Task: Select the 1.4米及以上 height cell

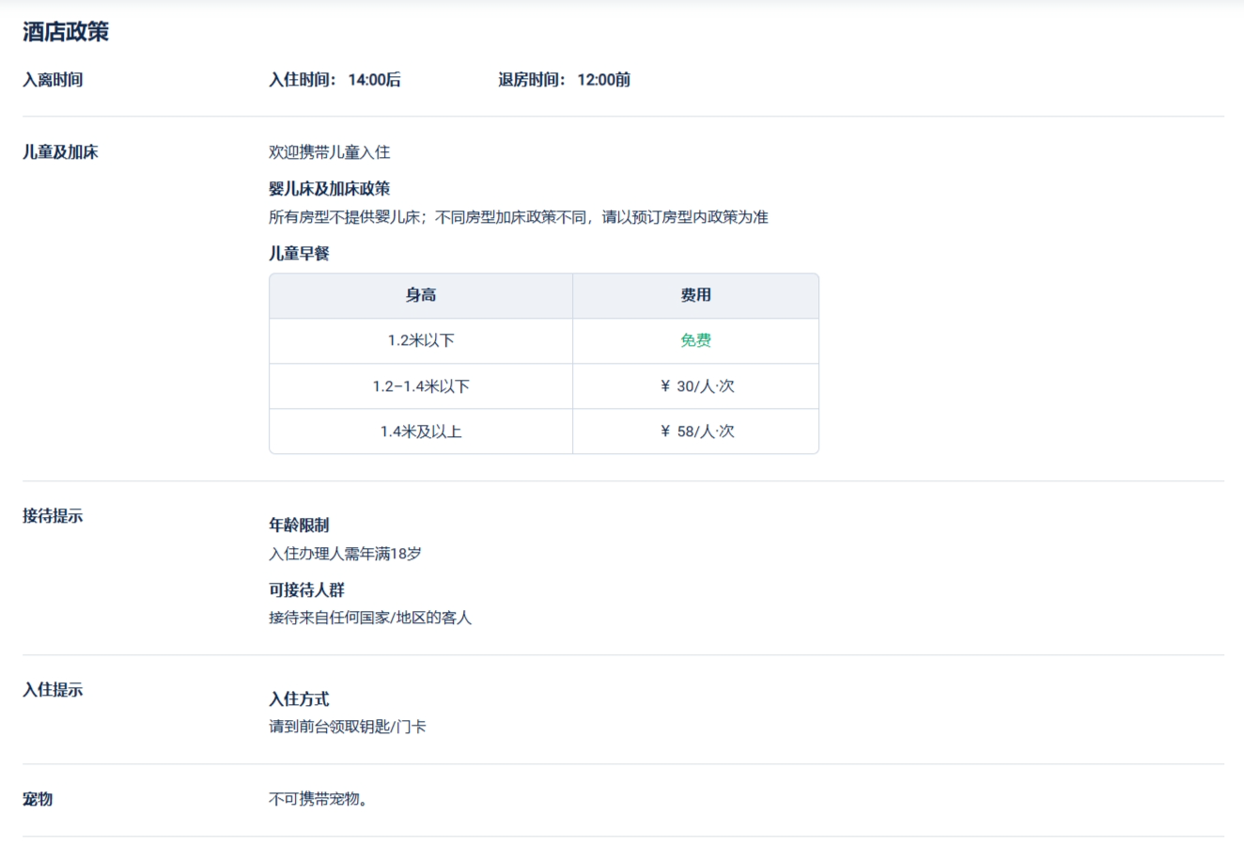Action: point(421,431)
